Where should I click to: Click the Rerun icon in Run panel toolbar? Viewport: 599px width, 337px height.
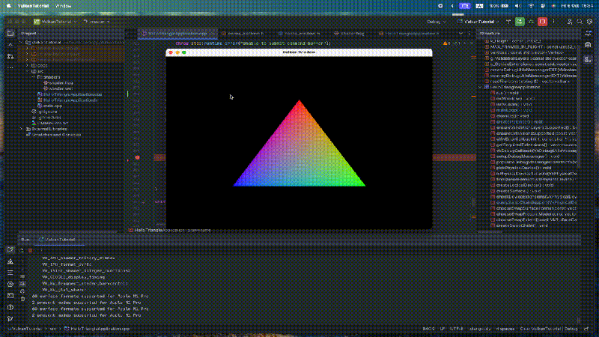coord(22,251)
